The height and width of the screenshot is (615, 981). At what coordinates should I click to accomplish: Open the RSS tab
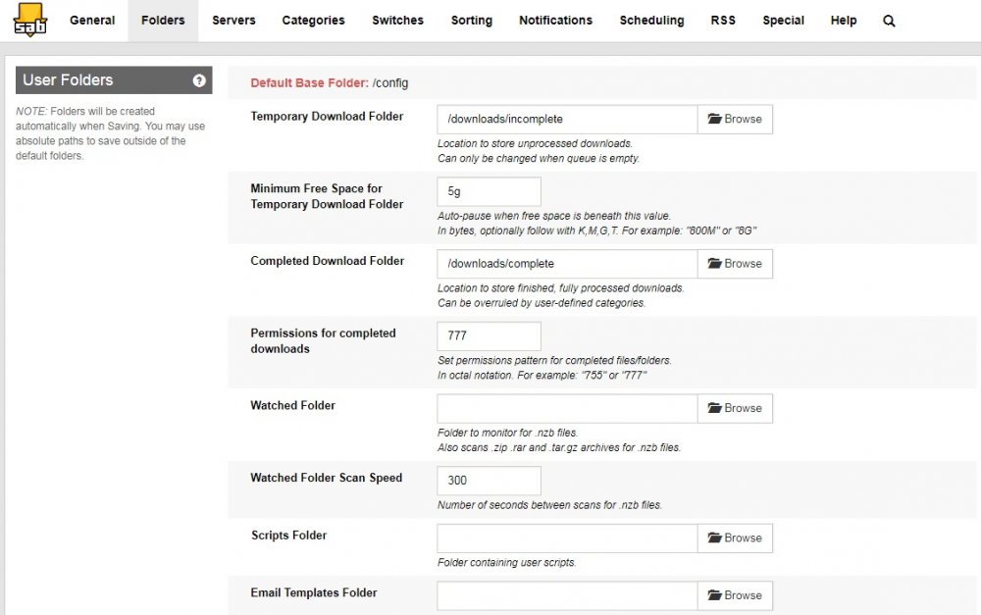pos(723,20)
